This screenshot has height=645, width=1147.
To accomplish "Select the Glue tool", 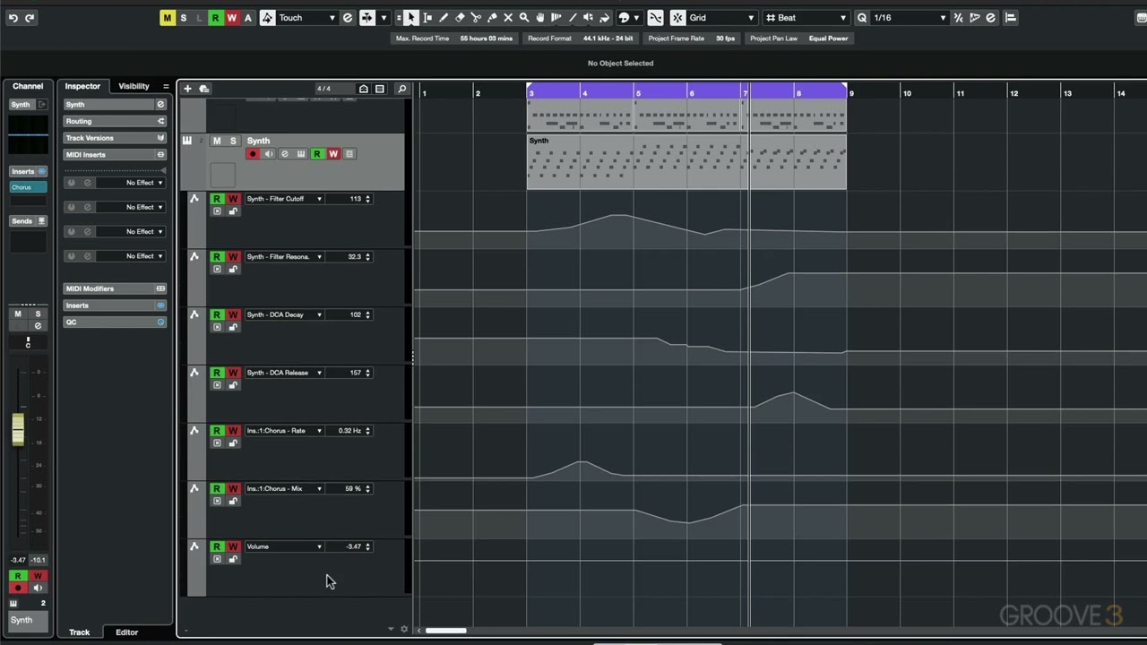I will (x=492, y=18).
